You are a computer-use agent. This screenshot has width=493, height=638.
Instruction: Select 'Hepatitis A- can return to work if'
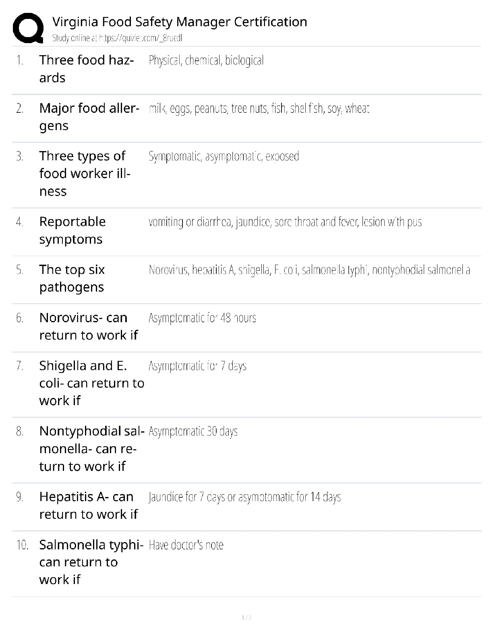(88, 505)
